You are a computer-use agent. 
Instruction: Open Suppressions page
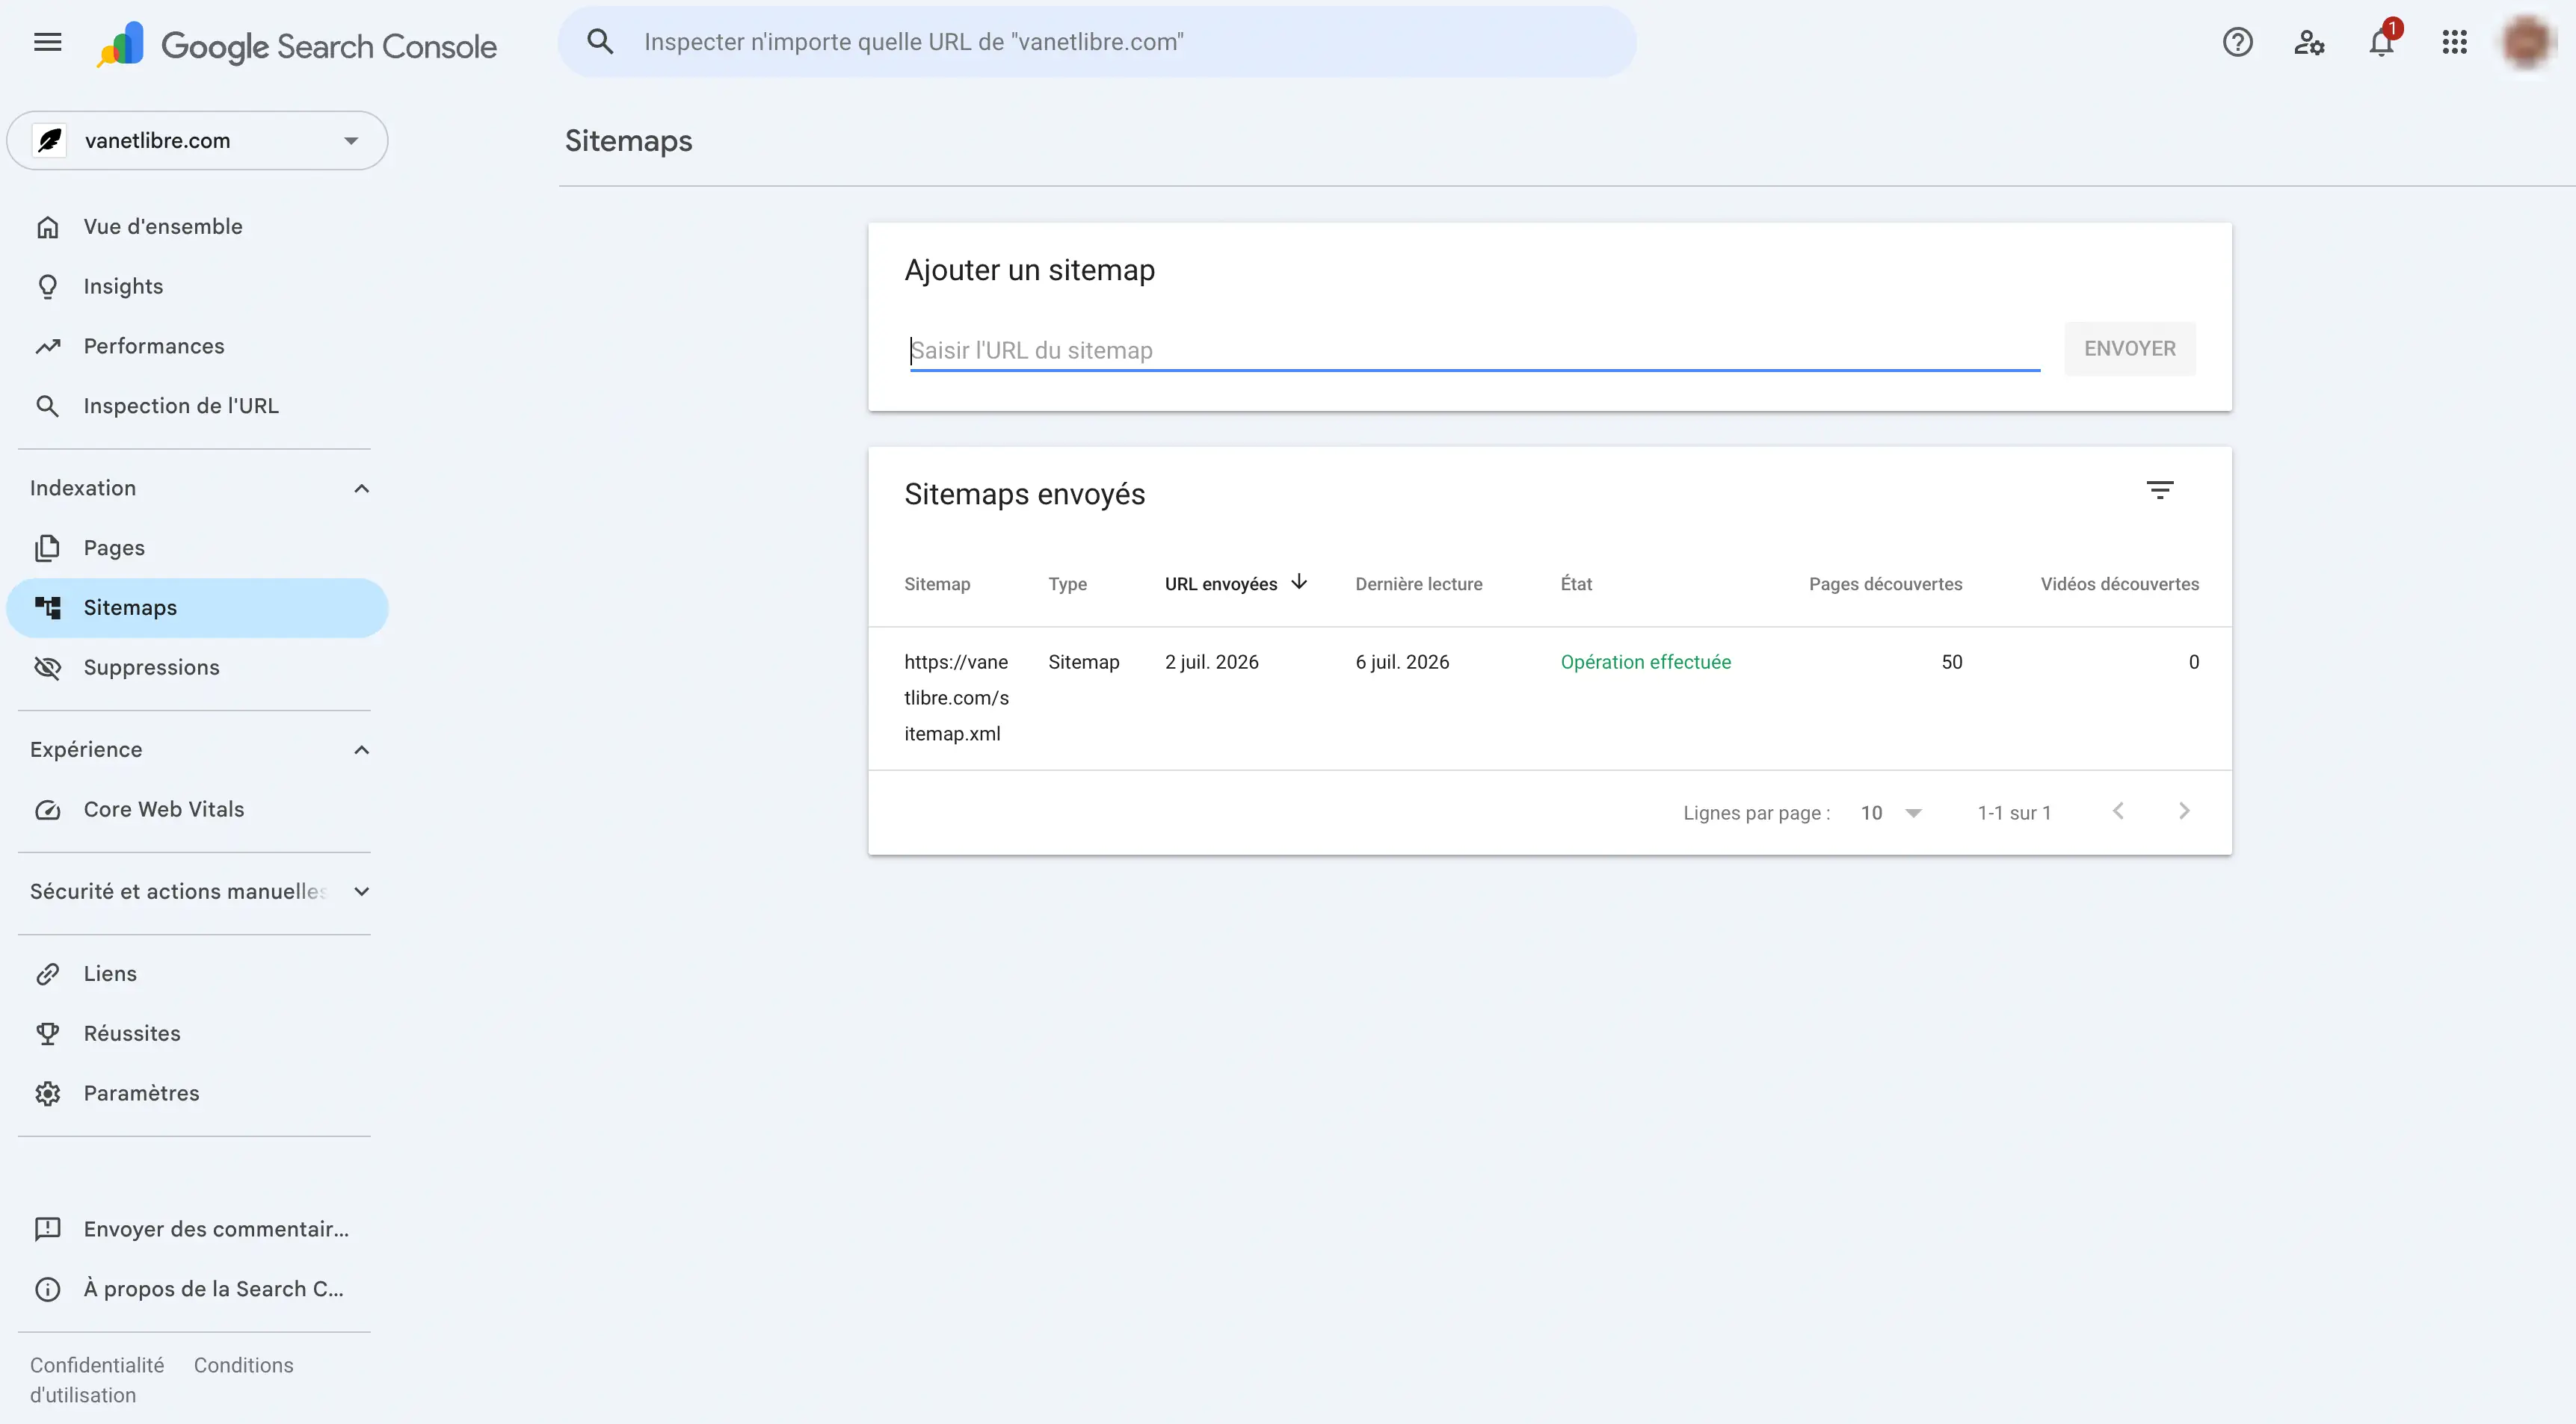pyautogui.click(x=197, y=667)
